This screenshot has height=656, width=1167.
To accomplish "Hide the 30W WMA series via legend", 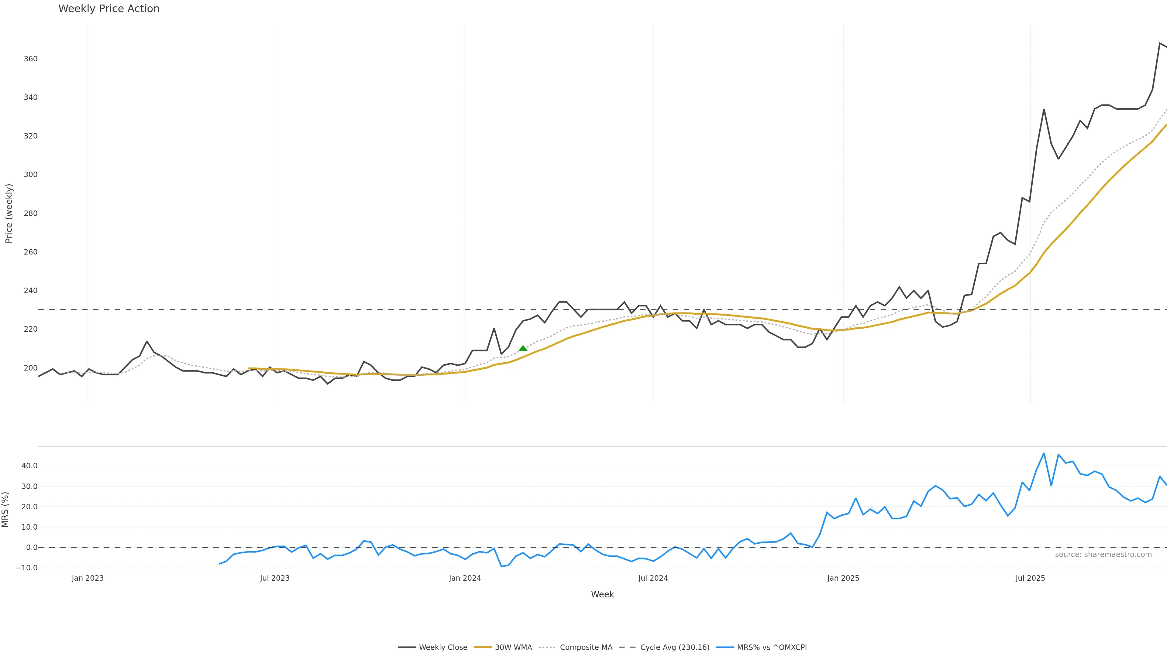I will click(x=513, y=647).
